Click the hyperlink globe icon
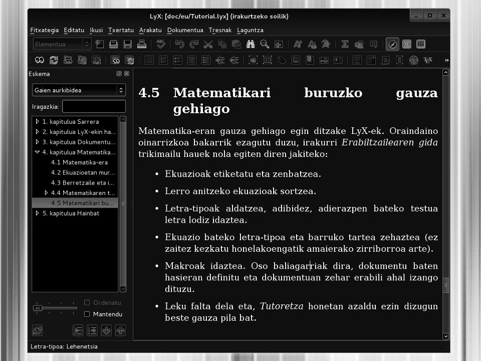Image resolution: width=481 pixels, height=361 pixels. point(414,60)
